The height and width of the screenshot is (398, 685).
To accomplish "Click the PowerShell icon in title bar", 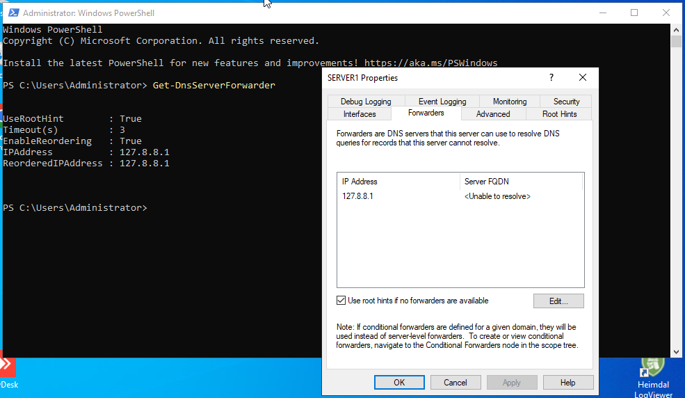I will tap(13, 13).
